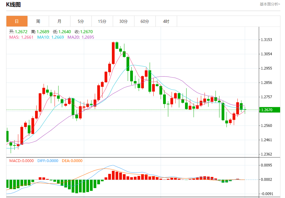Click the 开:1.2672 open value
Image resolution: width=285 pixels, height=198 pixels.
coord(18,32)
